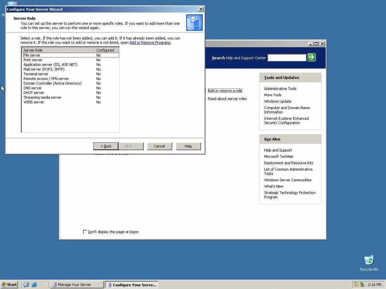Open the Add or Remove Programs link

[x=150, y=42]
